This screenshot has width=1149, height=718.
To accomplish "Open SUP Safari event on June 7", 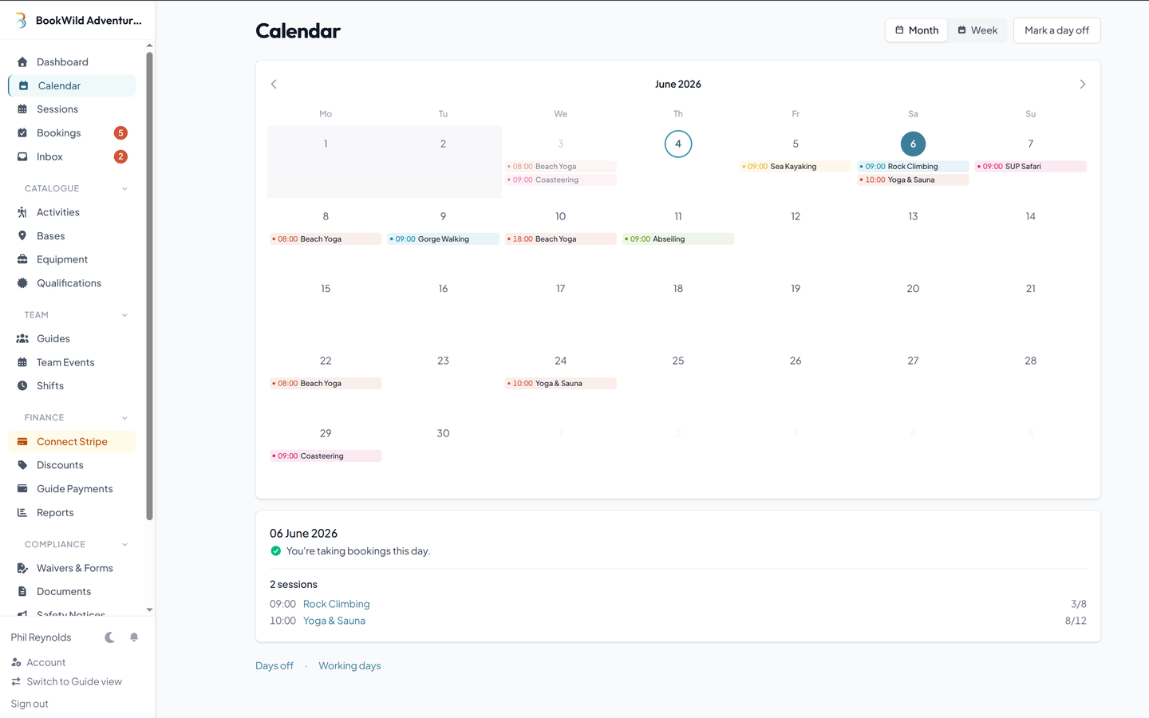I will tap(1030, 167).
